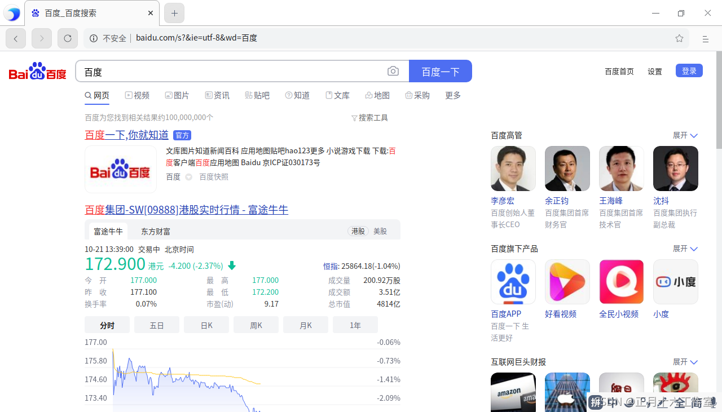This screenshot has height=412, width=722.
Task: Click the 百度一下 search button
Action: tap(441, 72)
